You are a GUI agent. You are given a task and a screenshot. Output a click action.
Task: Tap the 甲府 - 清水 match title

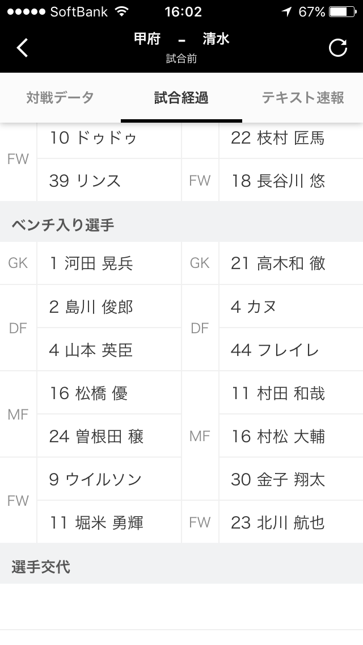coord(181,39)
